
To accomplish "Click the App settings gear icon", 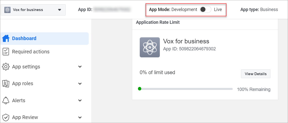I will pyautogui.click(x=6, y=67).
